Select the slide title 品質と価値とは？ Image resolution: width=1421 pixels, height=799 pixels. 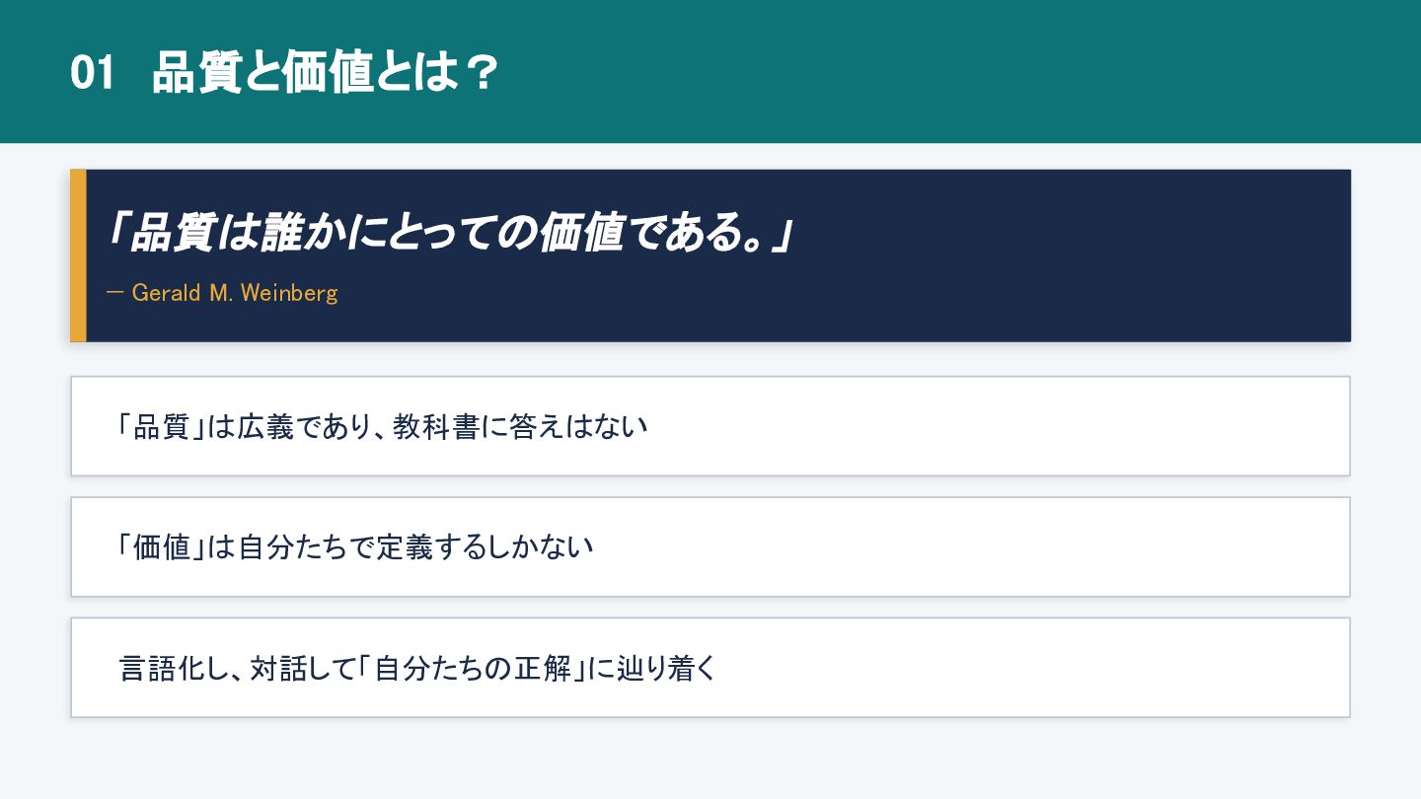point(325,74)
